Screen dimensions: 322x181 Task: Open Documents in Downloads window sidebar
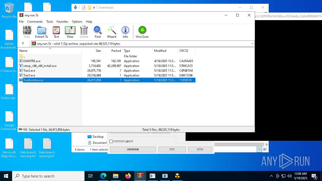(x=97, y=143)
